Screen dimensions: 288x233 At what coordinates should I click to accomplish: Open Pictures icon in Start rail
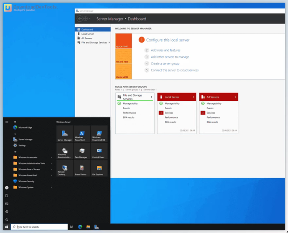(x=7, y=203)
